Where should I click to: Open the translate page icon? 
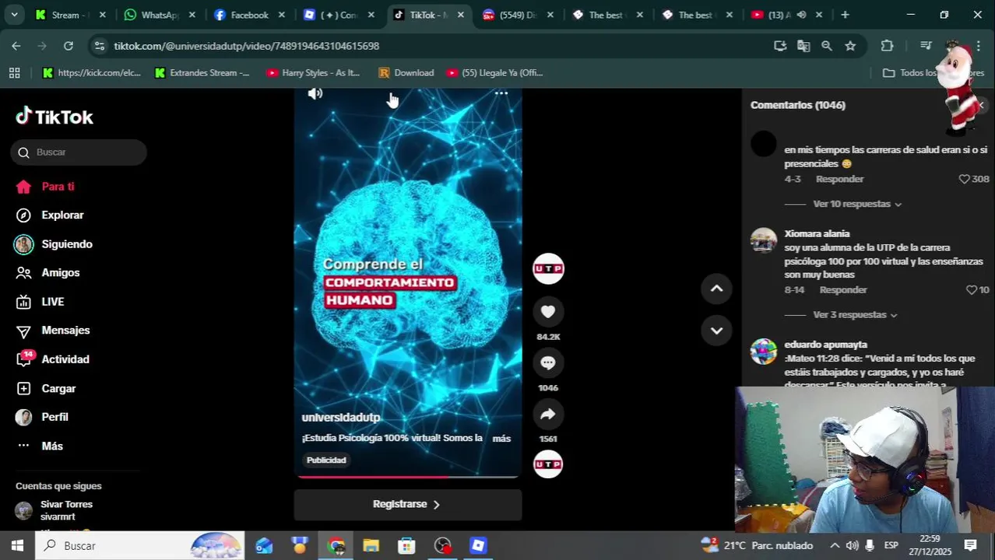pos(803,46)
